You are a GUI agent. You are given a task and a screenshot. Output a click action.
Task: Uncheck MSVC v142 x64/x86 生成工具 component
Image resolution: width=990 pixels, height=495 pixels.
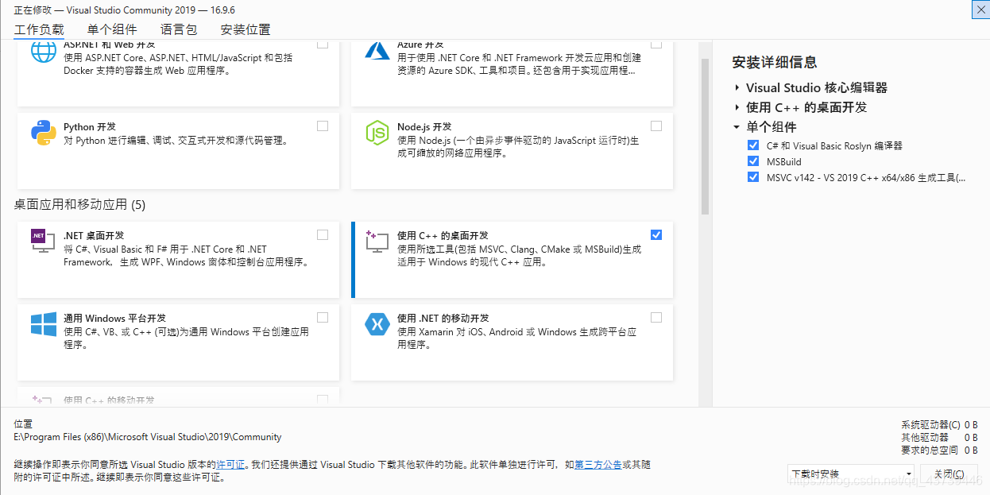point(753,177)
